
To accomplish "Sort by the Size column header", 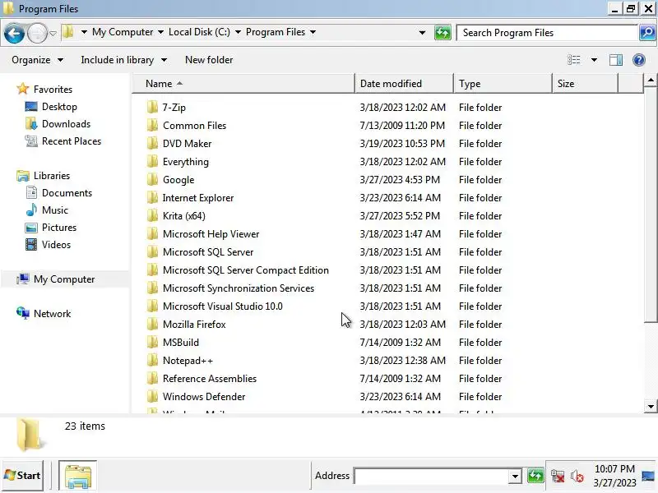I will click(x=585, y=84).
